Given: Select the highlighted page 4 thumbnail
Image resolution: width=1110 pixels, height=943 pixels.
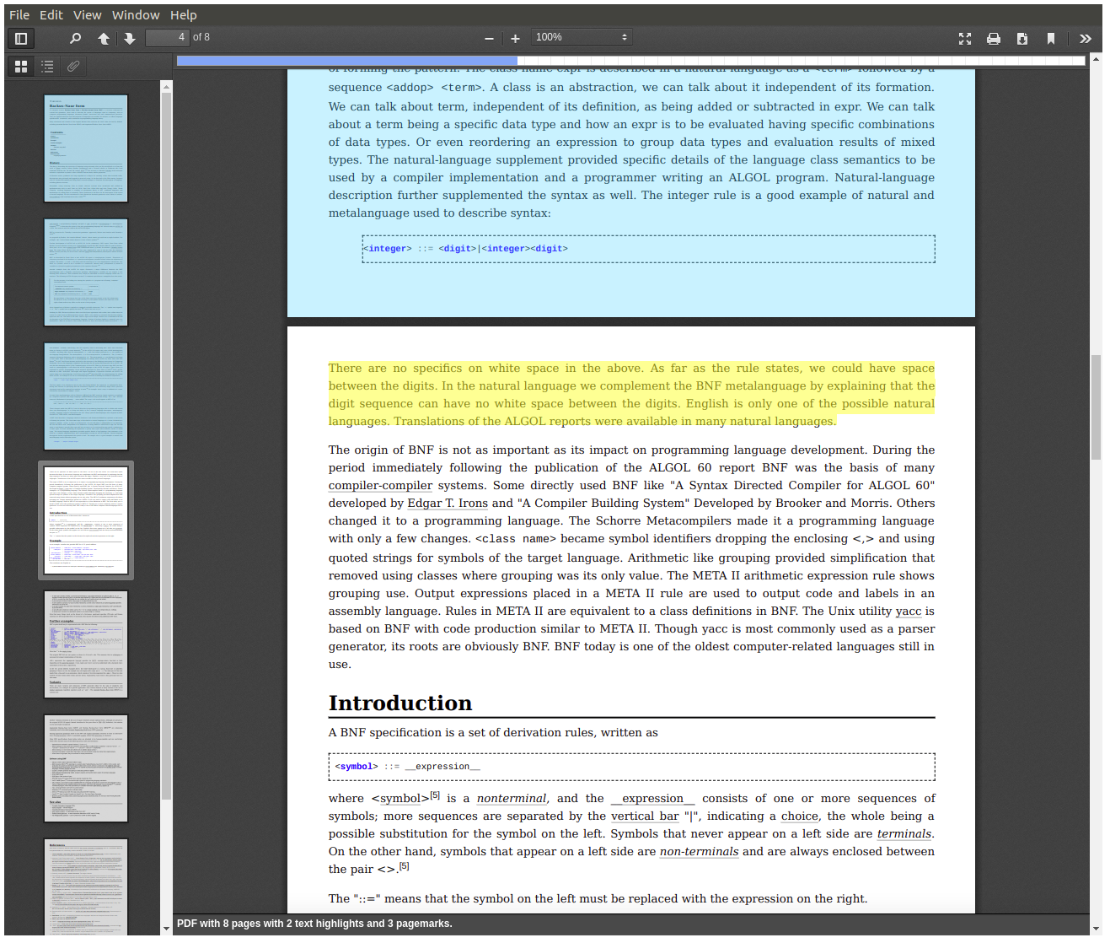Looking at the screenshot, I should [86, 520].
